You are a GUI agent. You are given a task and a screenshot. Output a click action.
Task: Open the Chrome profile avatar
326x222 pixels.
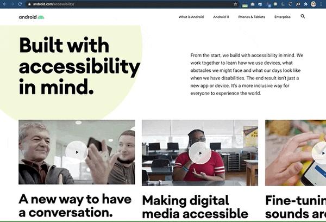tap(314, 4)
